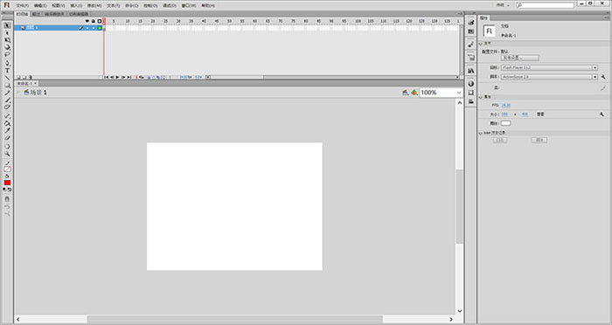The width and height of the screenshot is (612, 325).
Task: Open the Window (W) menu
Action: click(189, 5)
